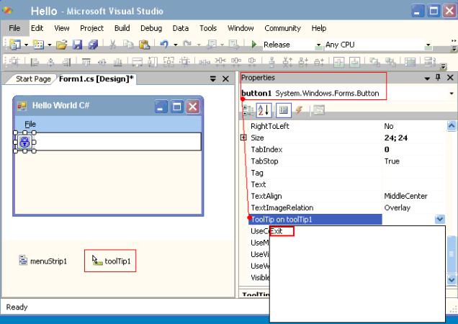Click the Copy icon in the toolbar
This screenshot has width=458, height=324.
(x=128, y=45)
